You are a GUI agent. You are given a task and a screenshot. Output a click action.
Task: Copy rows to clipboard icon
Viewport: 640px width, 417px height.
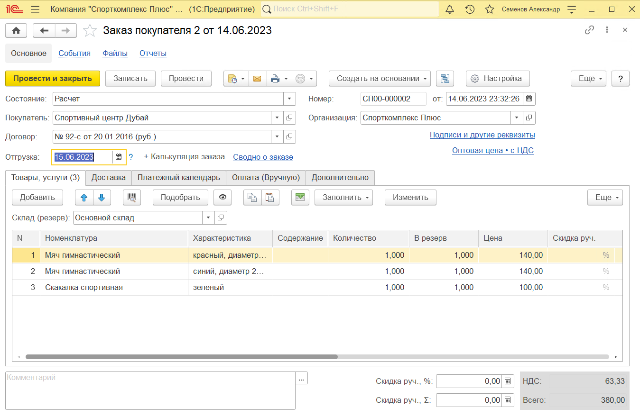point(252,198)
